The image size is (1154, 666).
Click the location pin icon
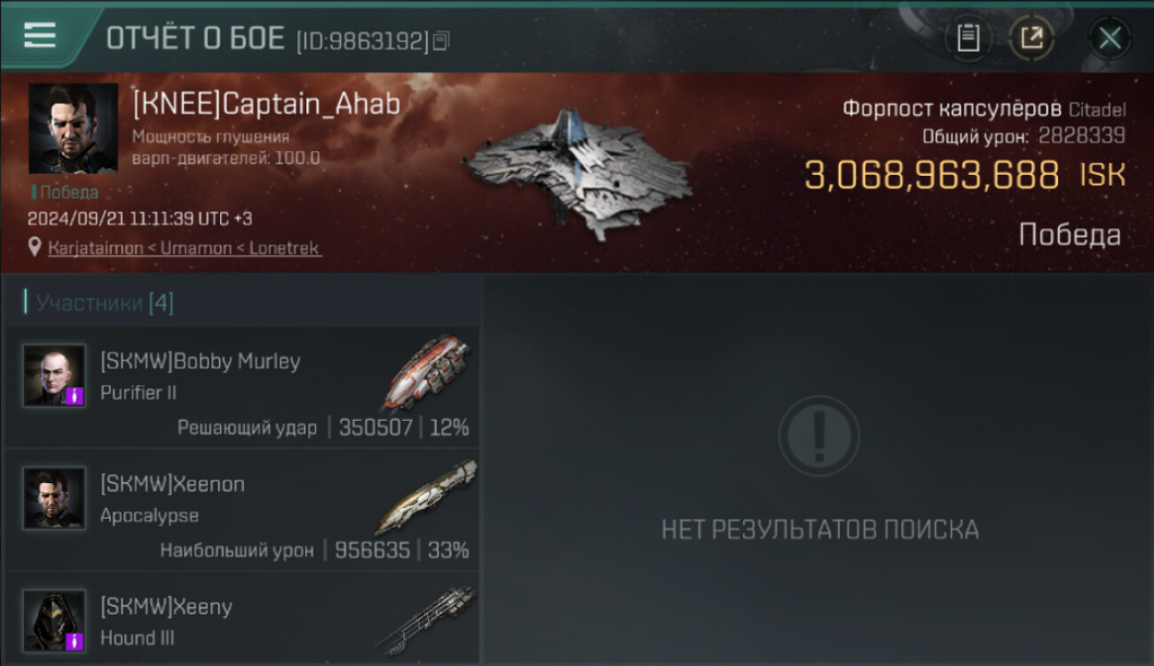[x=36, y=248]
